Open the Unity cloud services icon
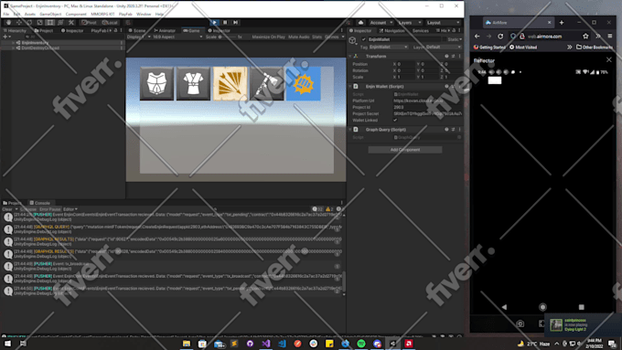The height and width of the screenshot is (350, 622). tap(360, 23)
